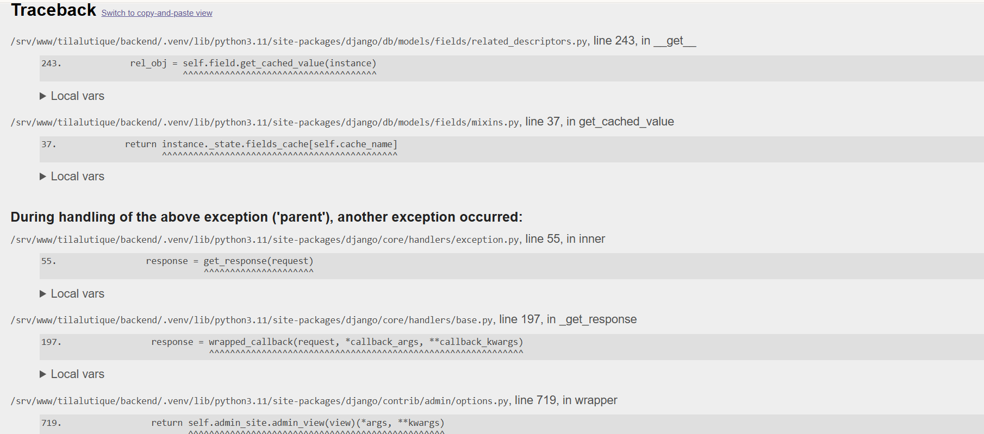Viewport: 984px width, 434px height.
Task: Switch to copy-and-paste view
Action: pyautogui.click(x=157, y=13)
